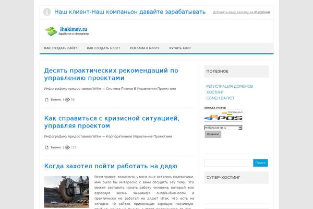The image size is (313, 209).
Task: Click view count '58' text
Action: (73, 100)
